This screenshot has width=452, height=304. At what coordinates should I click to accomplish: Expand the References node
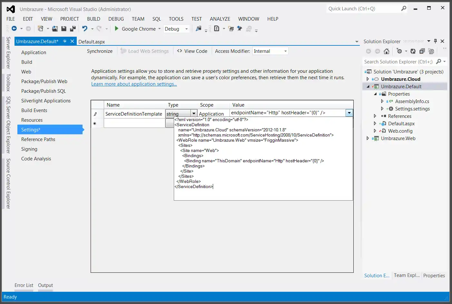375,116
